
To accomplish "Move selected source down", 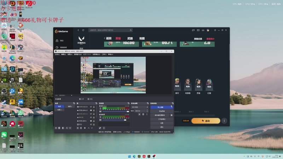I will coord(92,128).
